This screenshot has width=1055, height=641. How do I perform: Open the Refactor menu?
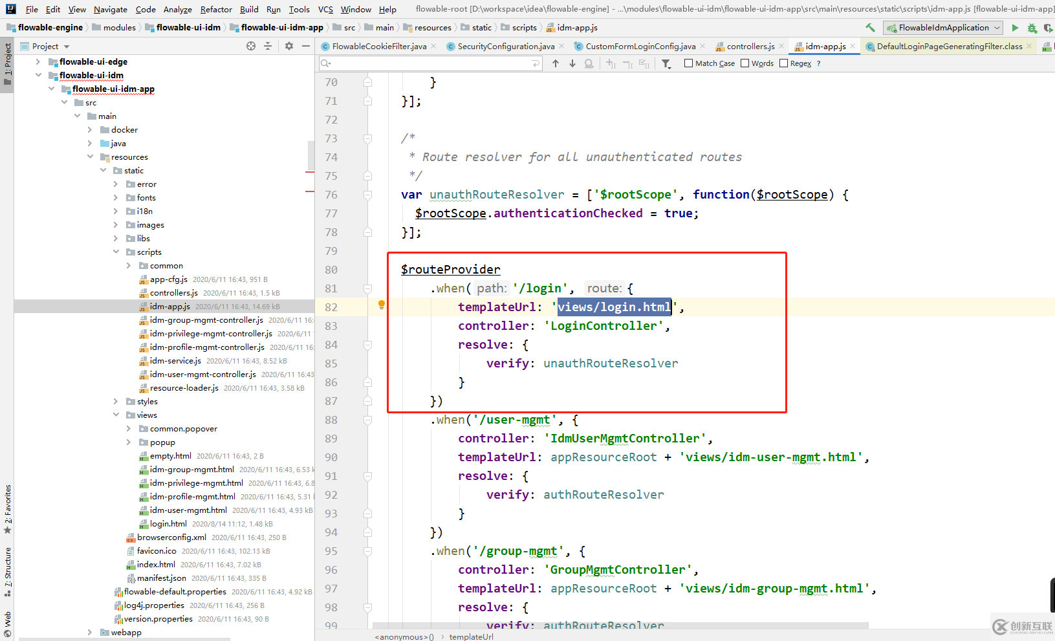216,9
